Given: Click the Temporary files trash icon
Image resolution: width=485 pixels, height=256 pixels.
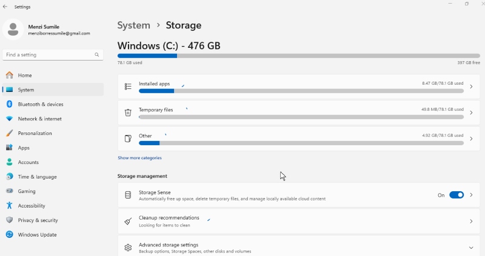Looking at the screenshot, I should 128,113.
